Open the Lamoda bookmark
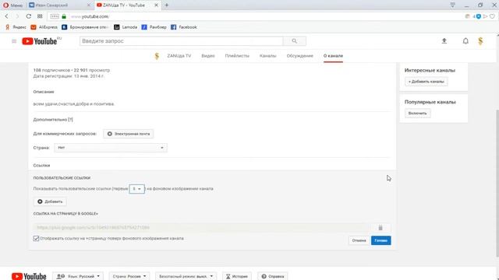This screenshot has height=280, width=499. 126,27
